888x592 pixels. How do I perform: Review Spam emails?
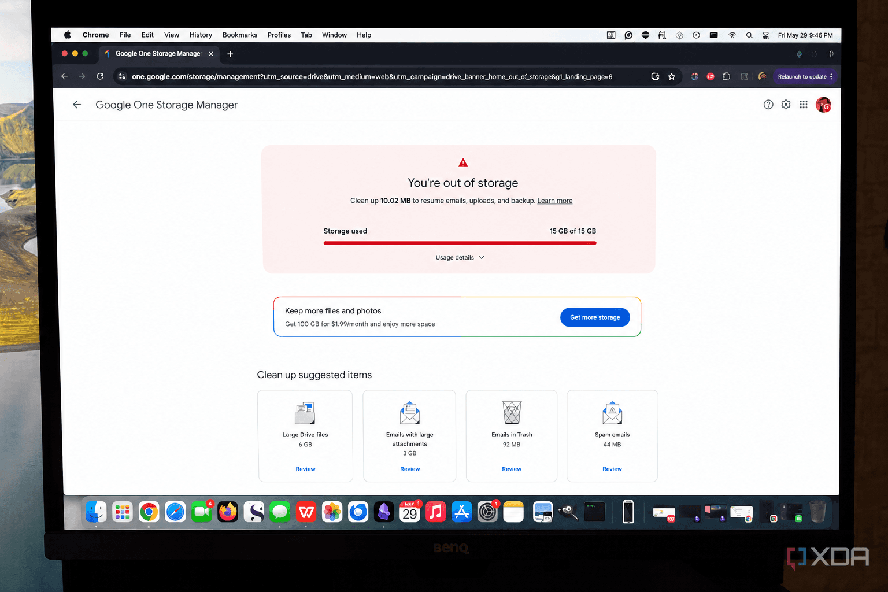[x=612, y=469]
